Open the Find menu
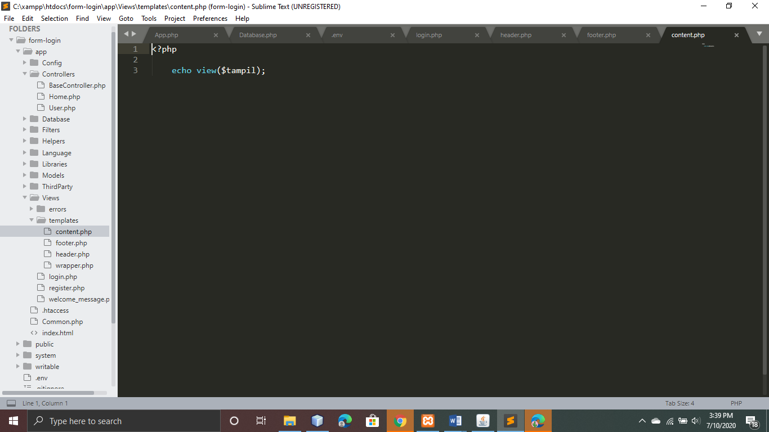Image resolution: width=769 pixels, height=432 pixels. click(x=82, y=18)
